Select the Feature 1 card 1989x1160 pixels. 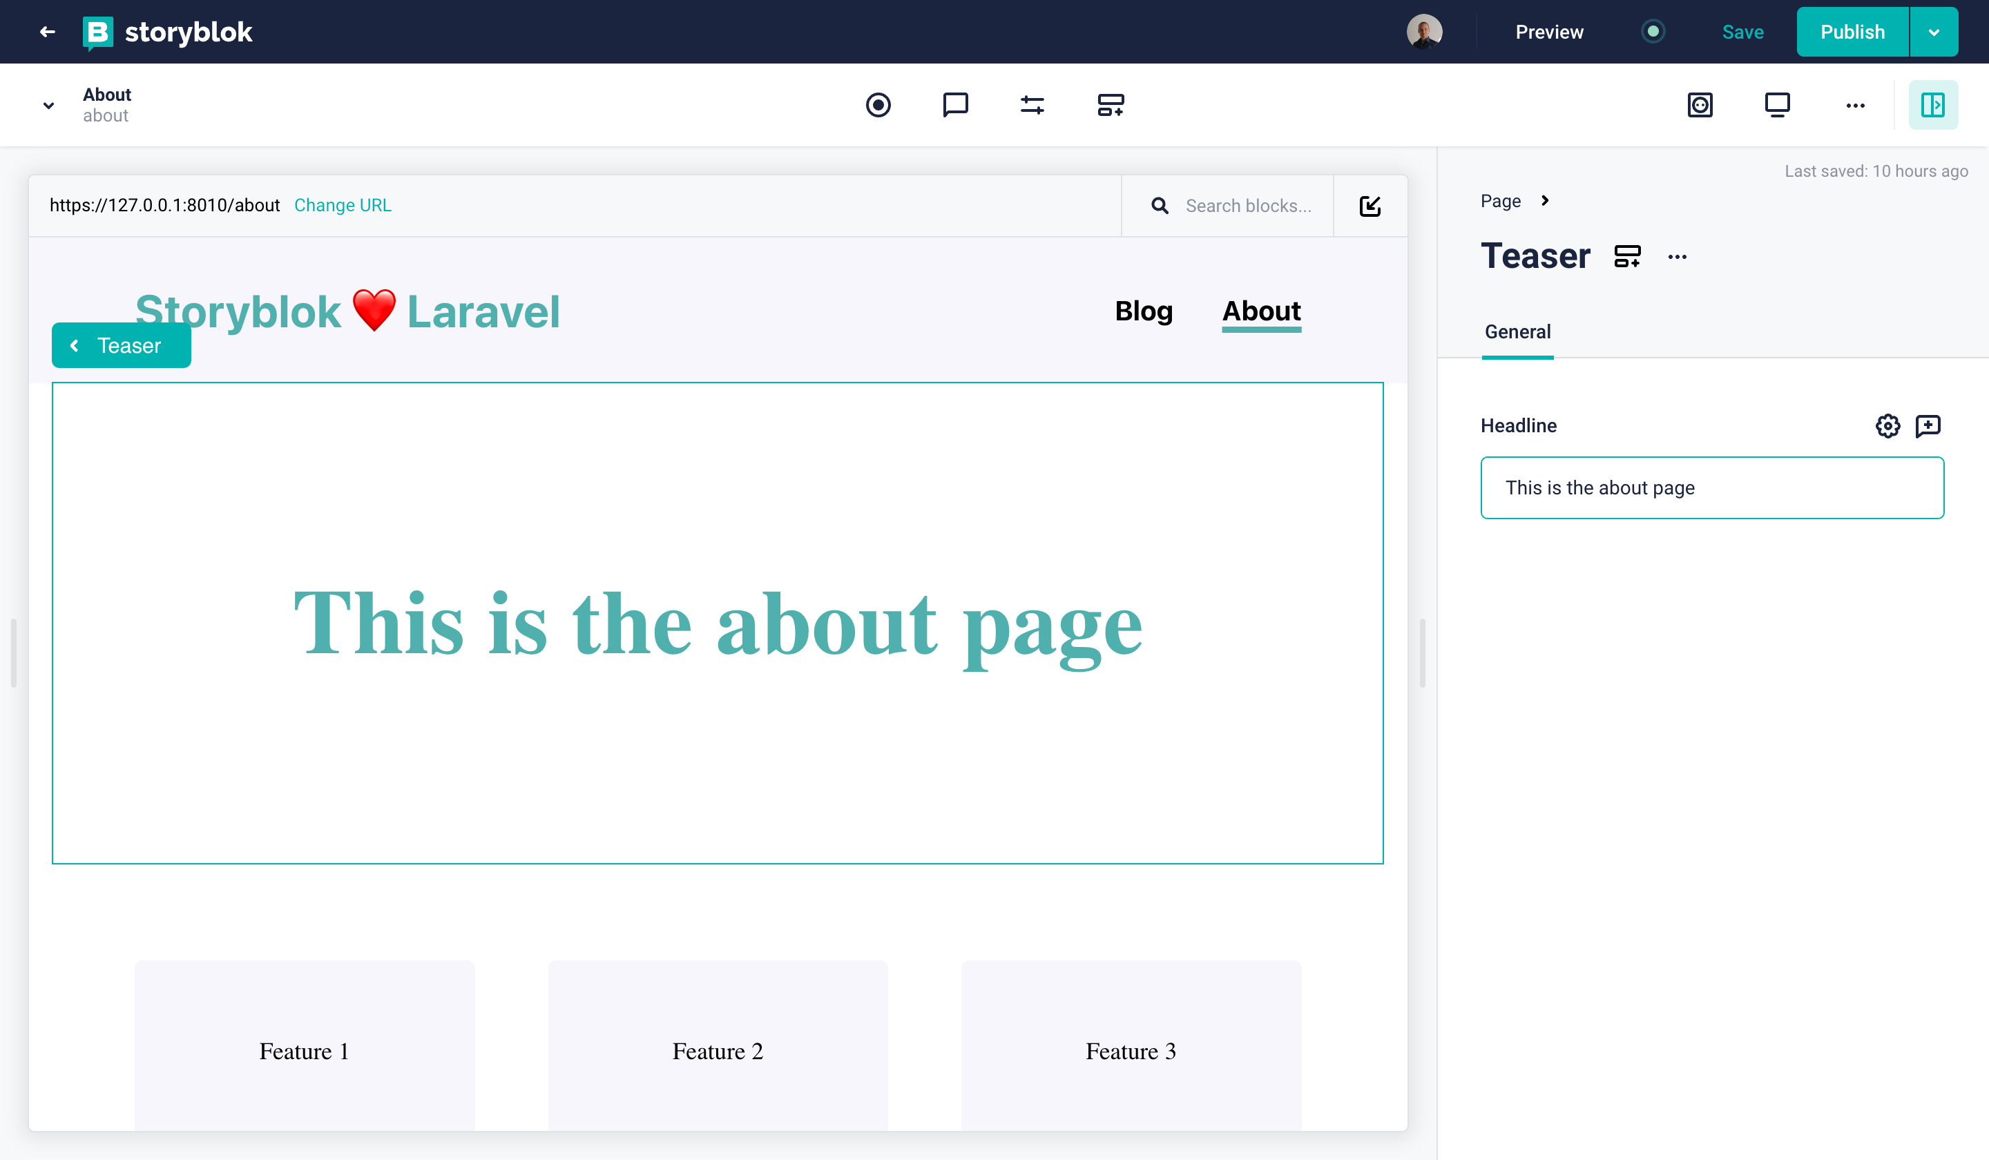coord(304,1045)
